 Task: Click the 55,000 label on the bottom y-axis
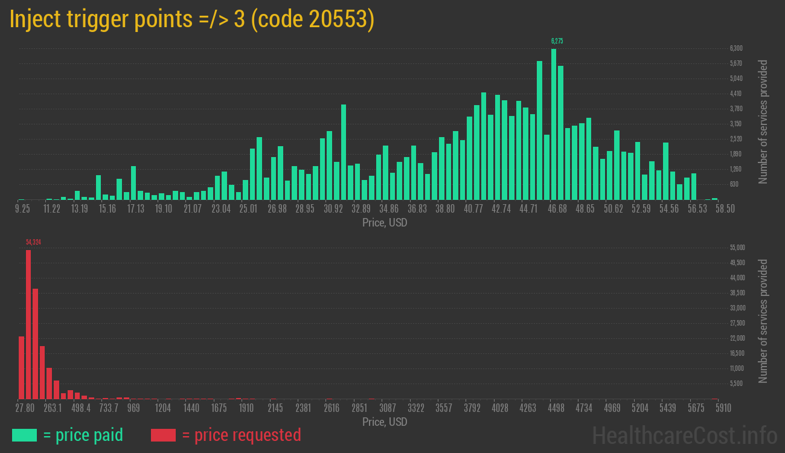737,248
